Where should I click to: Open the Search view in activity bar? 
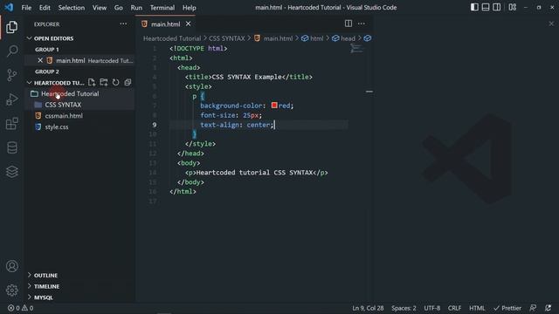pos(11,51)
